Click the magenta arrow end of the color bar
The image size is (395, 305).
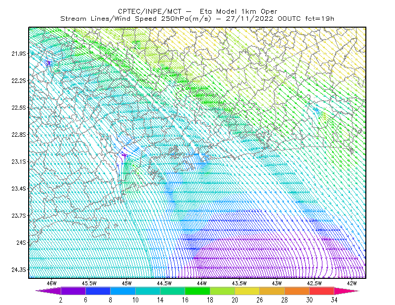[x=347, y=291]
